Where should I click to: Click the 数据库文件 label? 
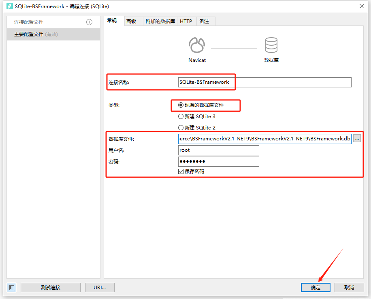pyautogui.click(x=121, y=139)
